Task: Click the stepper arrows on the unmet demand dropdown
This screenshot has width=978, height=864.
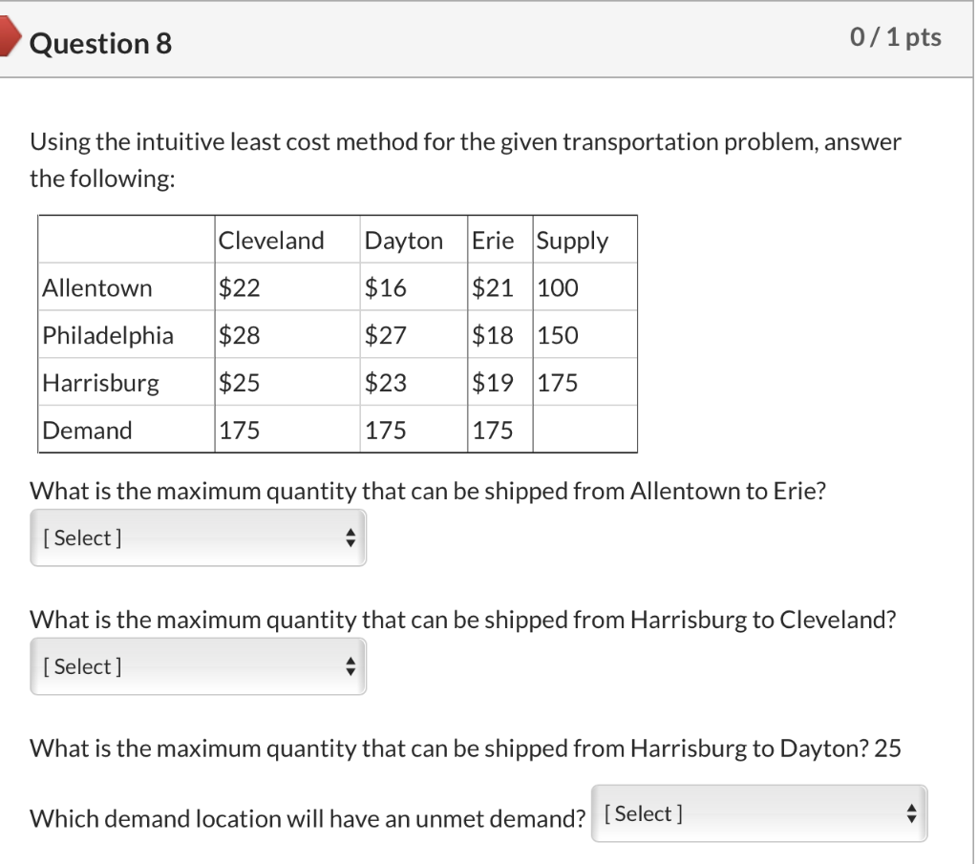Action: 914,813
